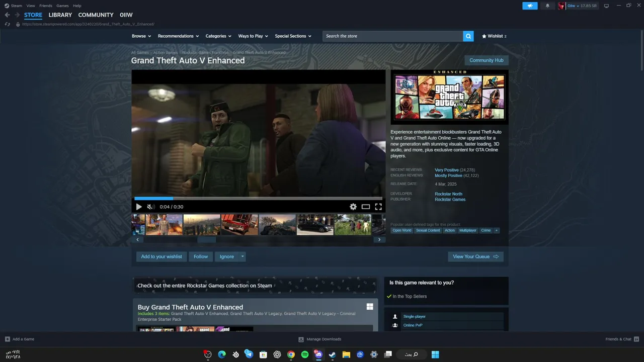Viewport: 644px width, 362px height.
Task: Click the Windows Start button
Action: 435,354
